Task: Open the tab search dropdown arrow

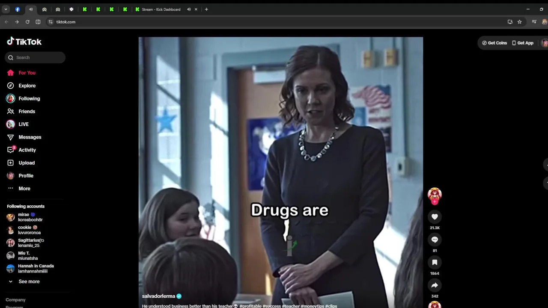Action: pyautogui.click(x=6, y=9)
